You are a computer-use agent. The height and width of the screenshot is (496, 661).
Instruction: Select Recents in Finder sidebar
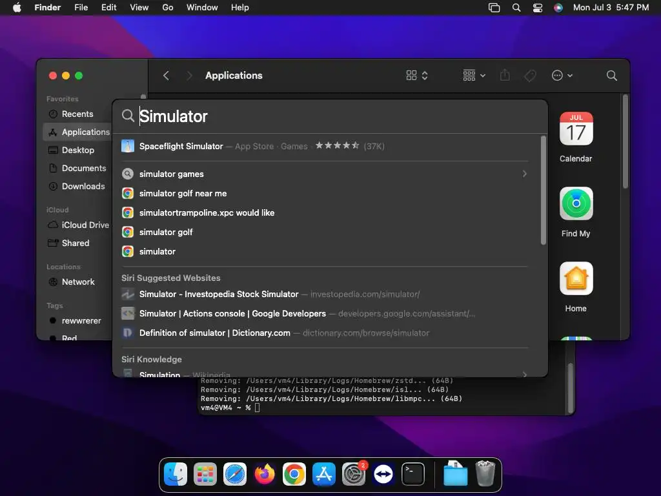tap(77, 114)
